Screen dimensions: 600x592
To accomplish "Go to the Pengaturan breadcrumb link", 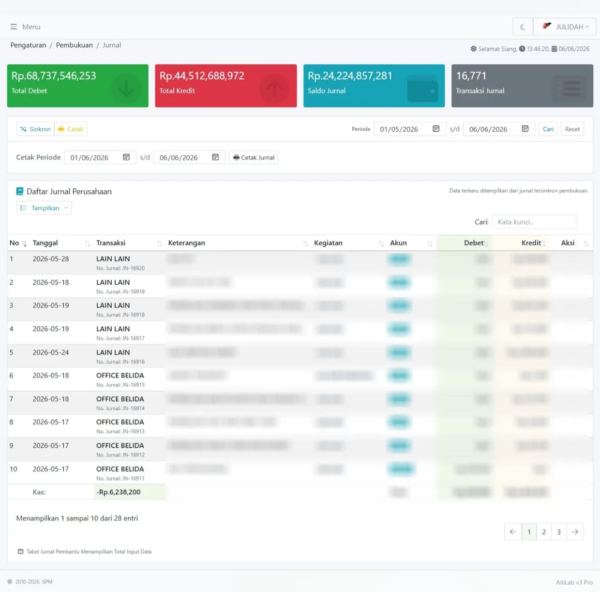I will (28, 45).
